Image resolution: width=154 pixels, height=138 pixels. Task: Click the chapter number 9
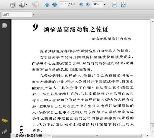(35, 27)
